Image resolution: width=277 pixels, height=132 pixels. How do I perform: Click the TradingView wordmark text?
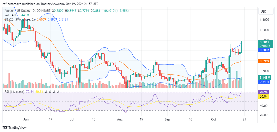[17, 128]
